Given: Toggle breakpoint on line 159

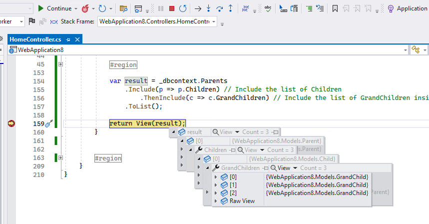Looking at the screenshot, I should click(x=11, y=123).
